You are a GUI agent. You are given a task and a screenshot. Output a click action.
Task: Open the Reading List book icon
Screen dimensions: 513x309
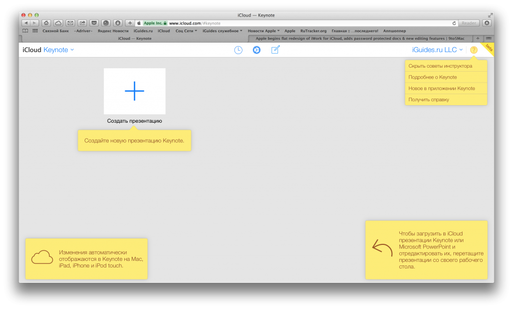[x=25, y=31]
